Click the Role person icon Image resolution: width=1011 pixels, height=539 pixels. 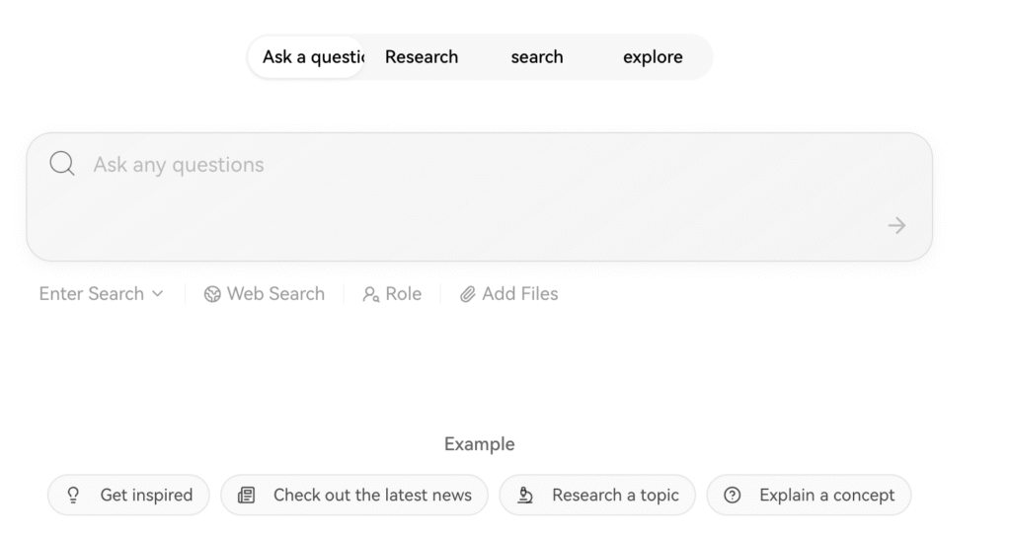371,294
